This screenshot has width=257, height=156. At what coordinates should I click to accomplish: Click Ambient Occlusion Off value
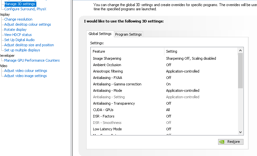[169, 65]
